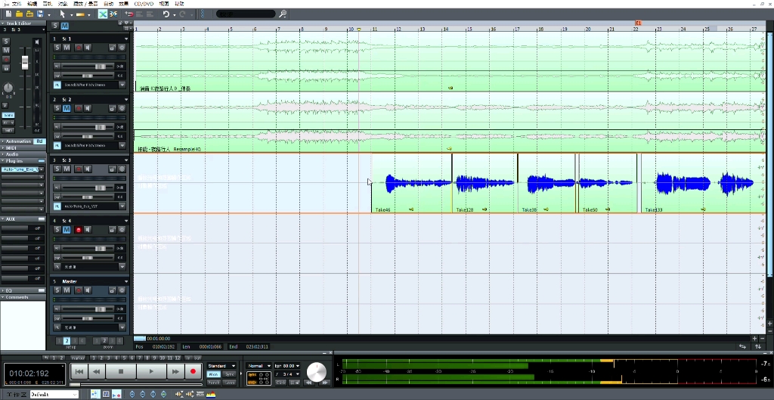This screenshot has width=774, height=400.
Task: Click the rewind transport button
Action: (x=97, y=371)
